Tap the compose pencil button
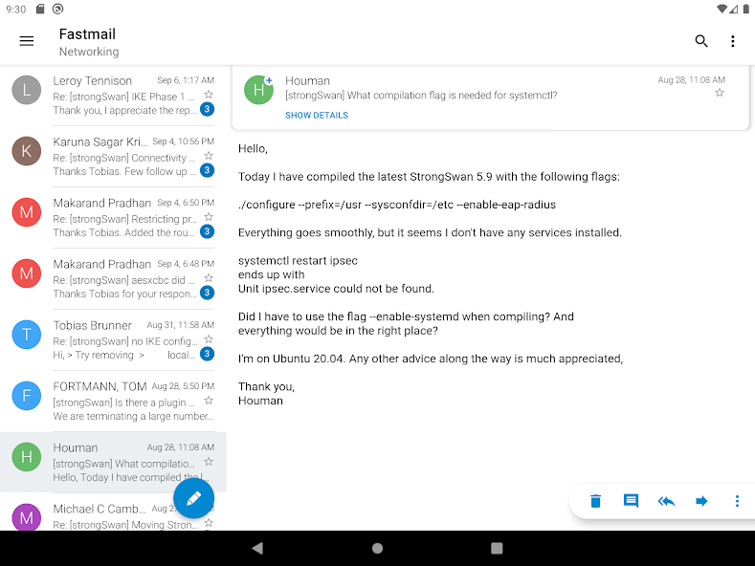 coord(193,498)
